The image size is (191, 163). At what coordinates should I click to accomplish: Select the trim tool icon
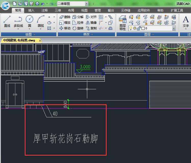(101, 28)
